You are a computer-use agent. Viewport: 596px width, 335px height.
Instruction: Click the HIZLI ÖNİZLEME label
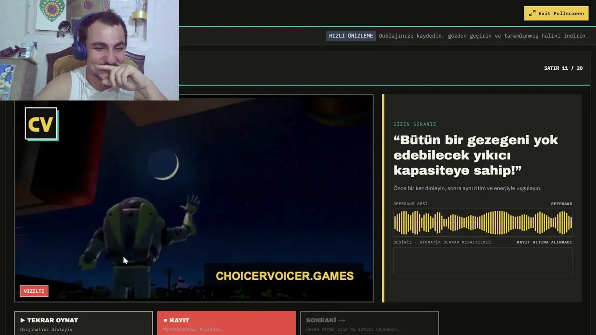[x=351, y=36]
